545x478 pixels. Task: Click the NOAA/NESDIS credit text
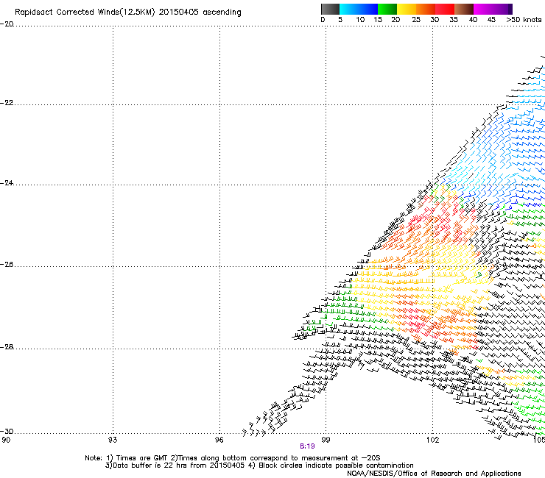click(434, 474)
